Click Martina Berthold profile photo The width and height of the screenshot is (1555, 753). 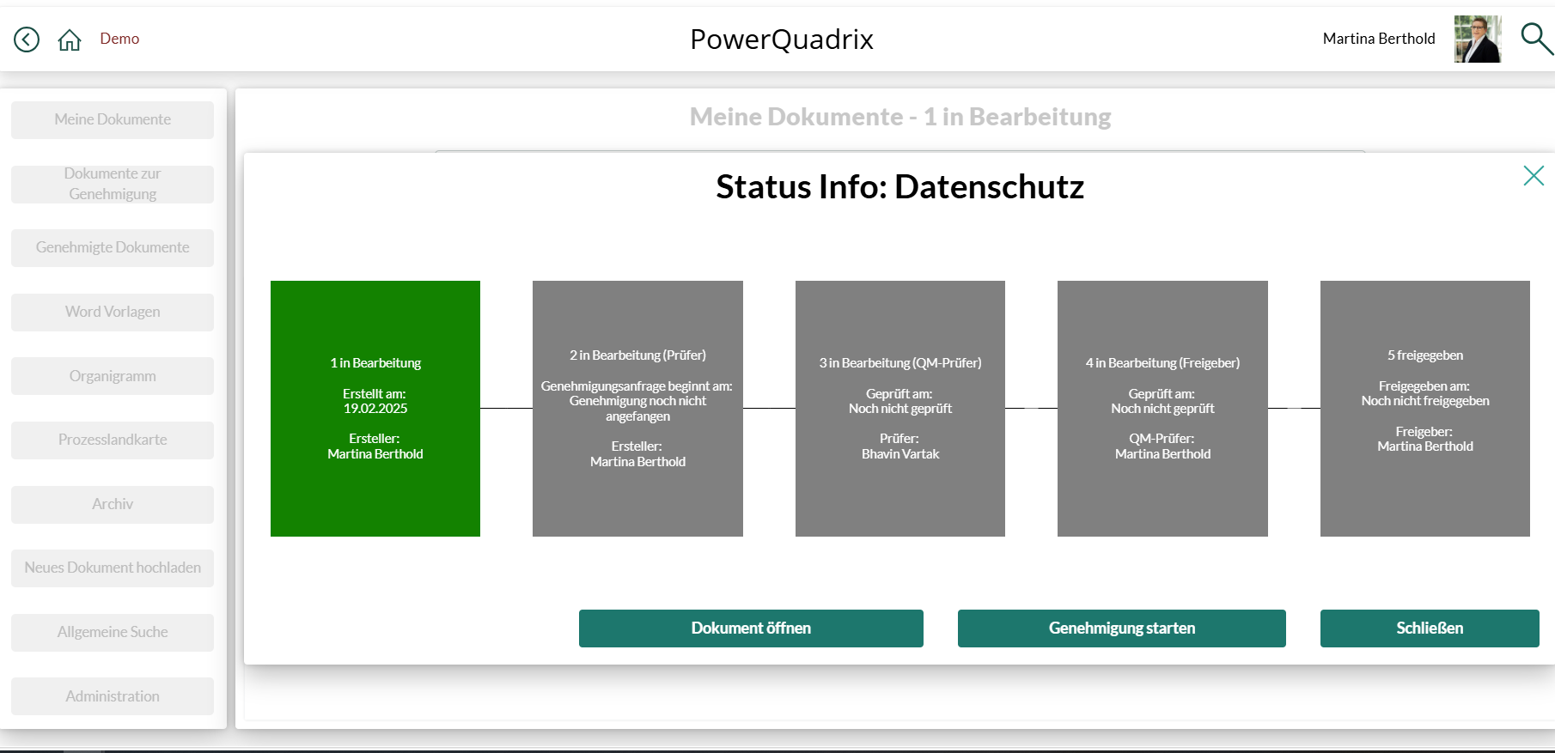point(1478,39)
